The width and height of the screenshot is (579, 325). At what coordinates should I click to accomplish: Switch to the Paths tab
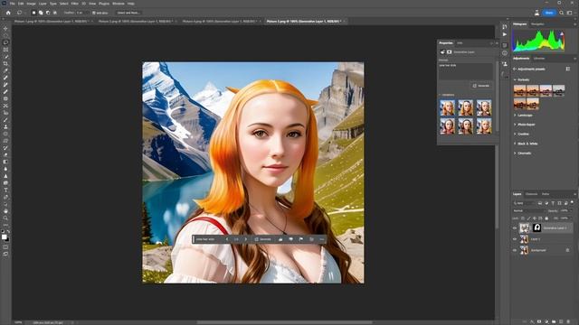click(x=546, y=194)
